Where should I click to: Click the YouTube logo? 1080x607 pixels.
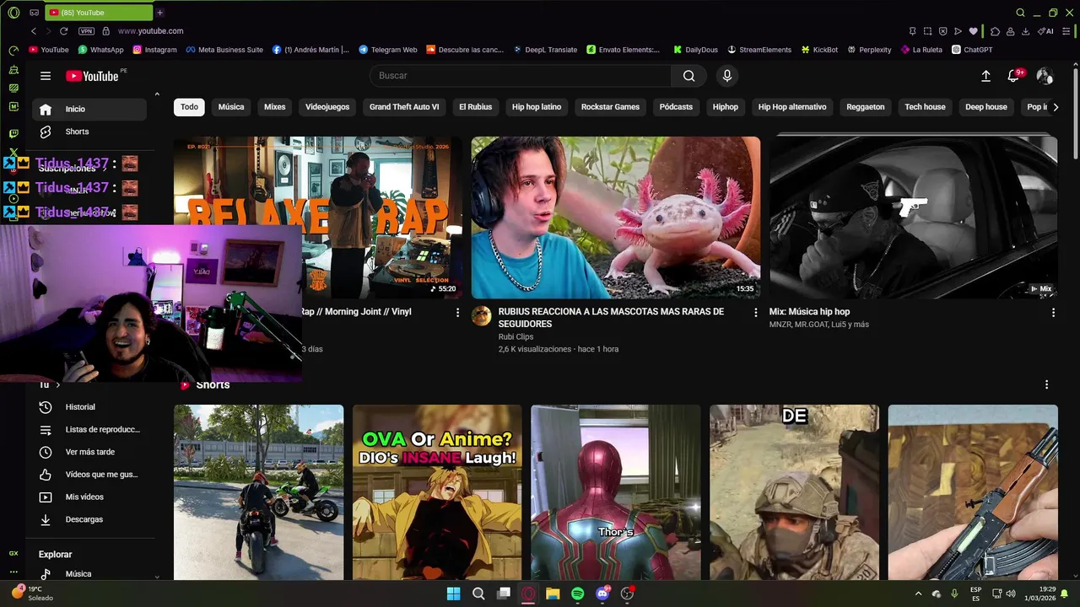pyautogui.click(x=92, y=76)
